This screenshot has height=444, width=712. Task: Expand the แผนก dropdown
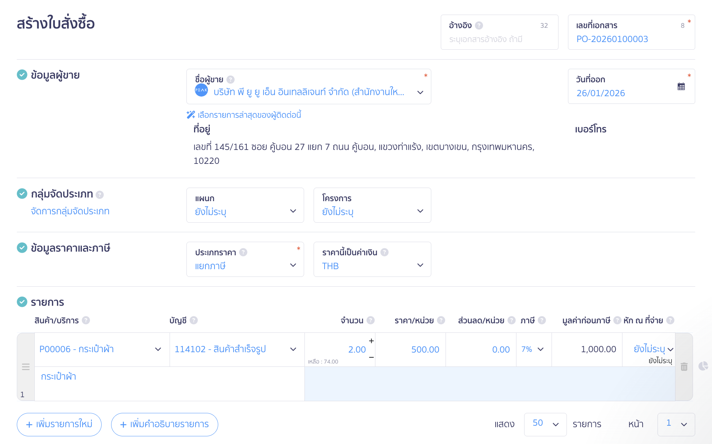click(x=245, y=211)
